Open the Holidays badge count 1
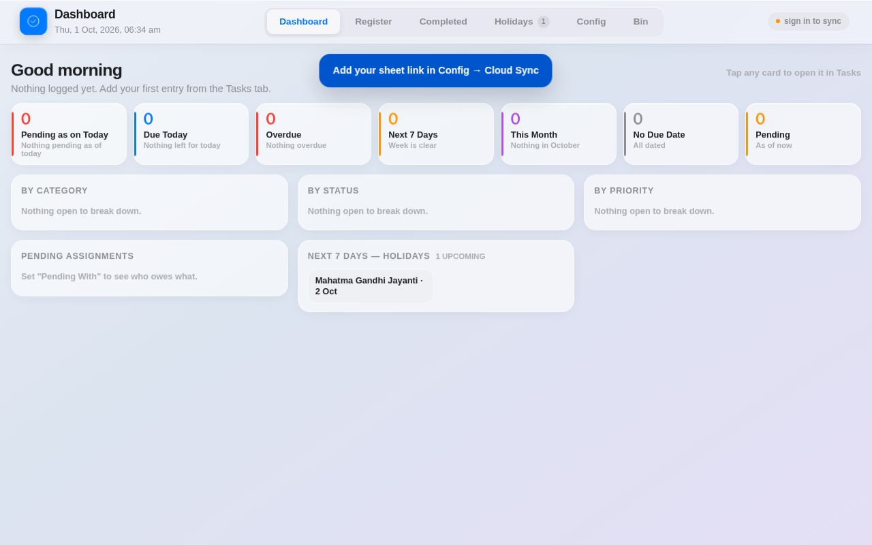 (x=543, y=22)
